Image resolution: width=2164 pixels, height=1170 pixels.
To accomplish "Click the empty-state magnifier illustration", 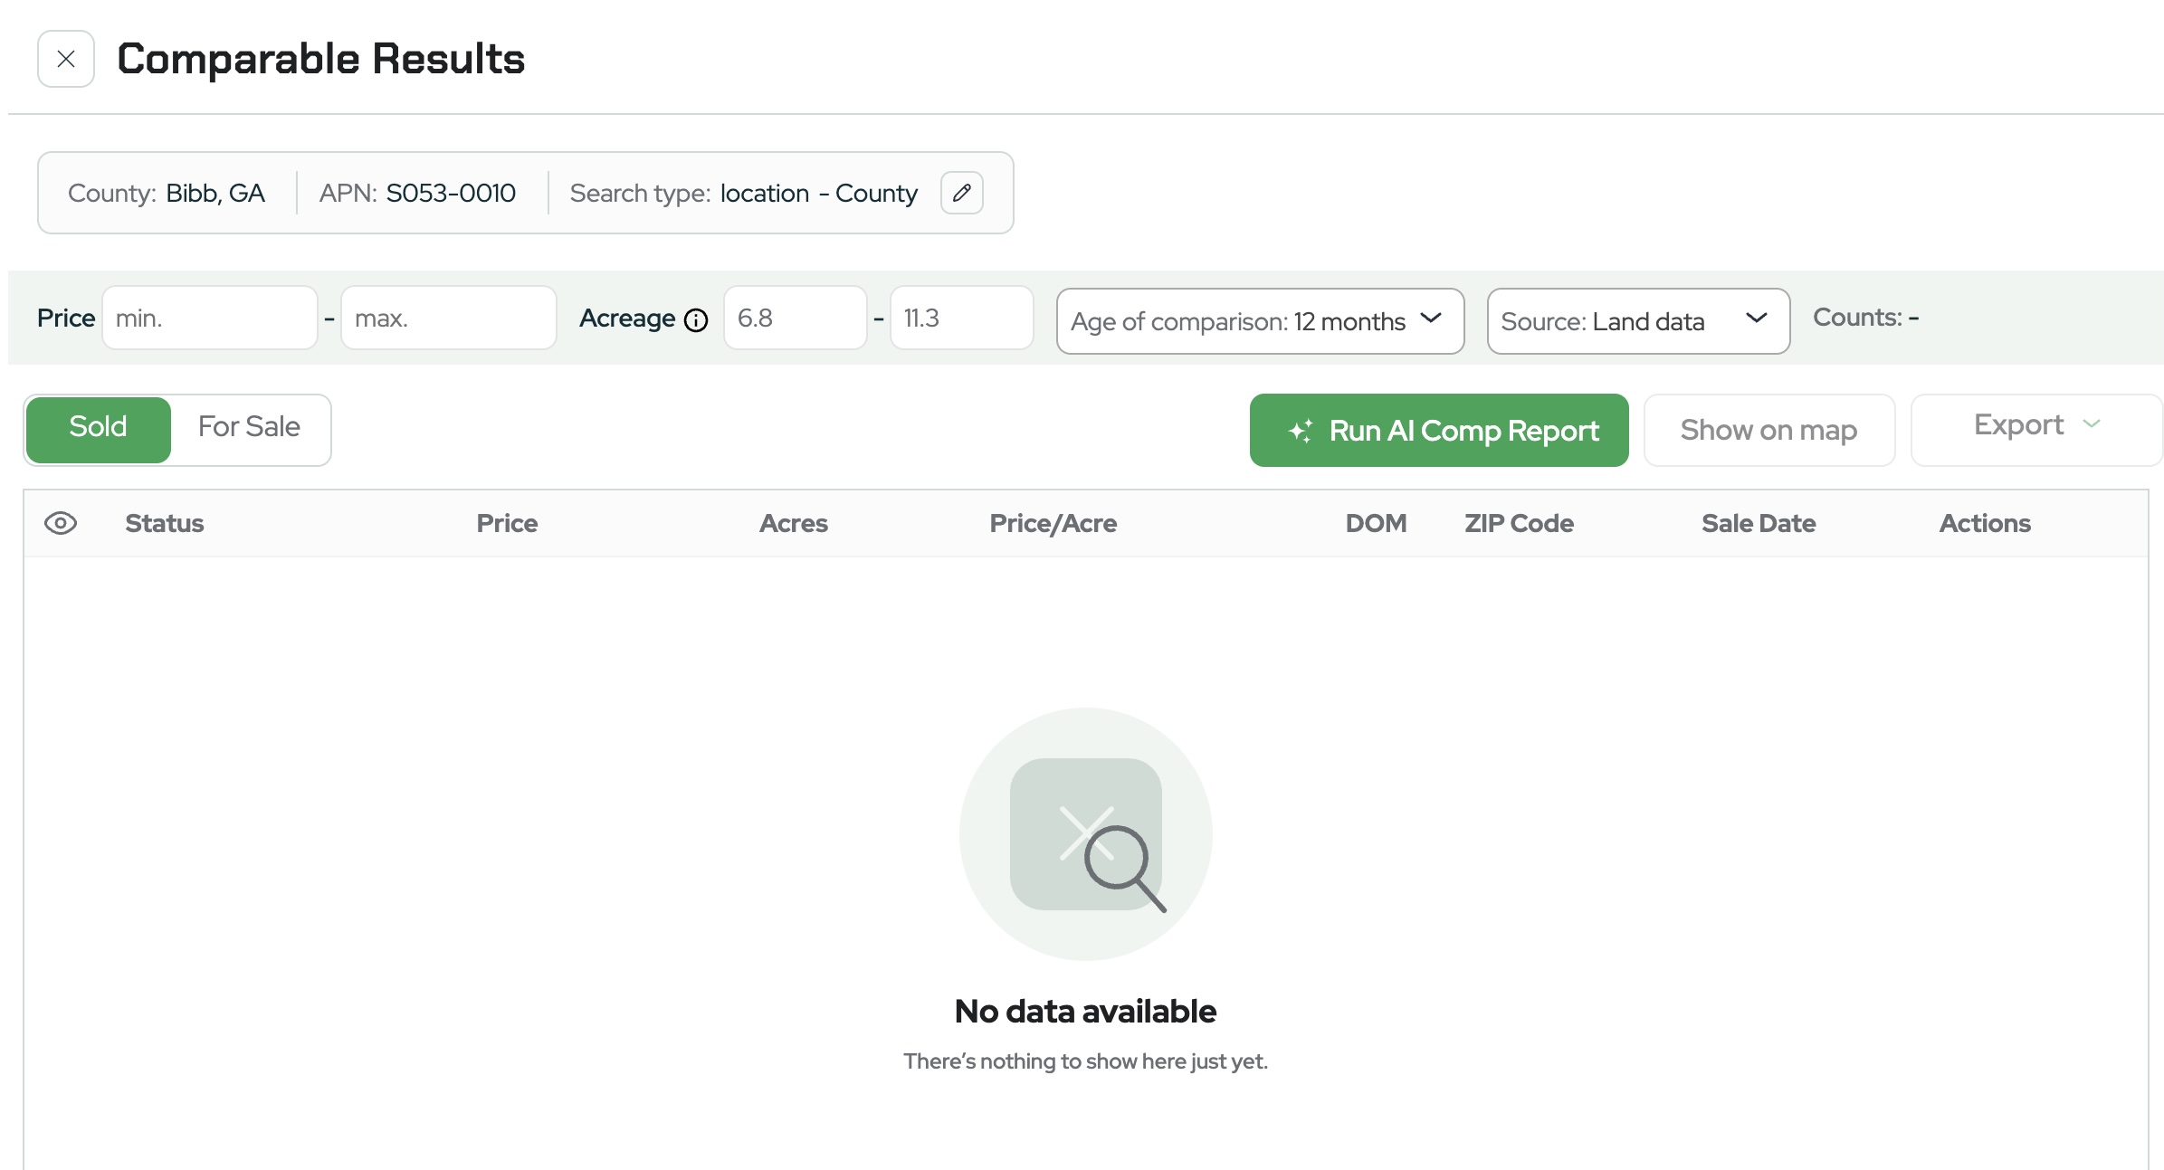I will pyautogui.click(x=1085, y=834).
